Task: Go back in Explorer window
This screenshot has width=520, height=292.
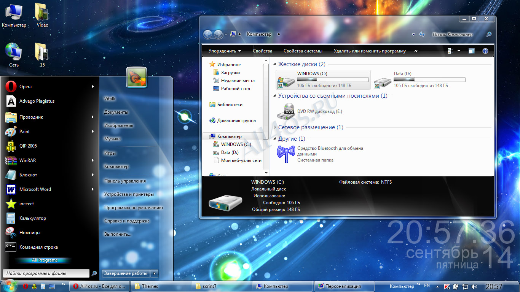Action: (x=207, y=35)
